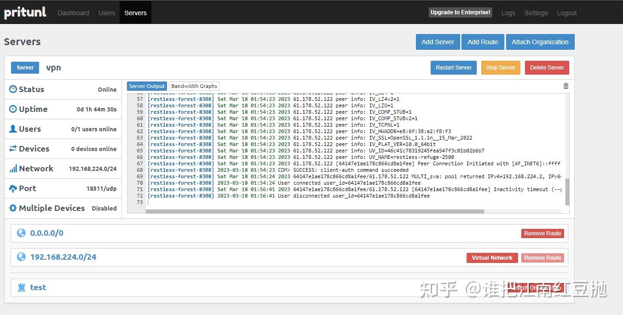
Task: Toggle the Disabled Multiple Devices setting
Action: (x=104, y=208)
